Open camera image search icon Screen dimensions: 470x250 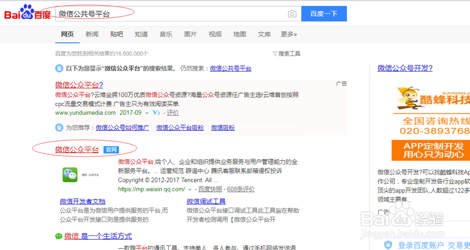[292, 14]
